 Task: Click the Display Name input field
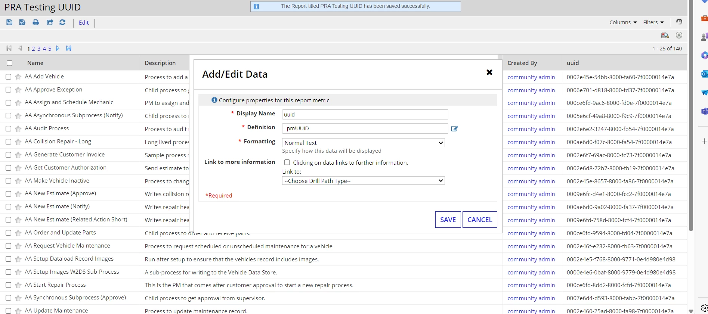(x=365, y=115)
